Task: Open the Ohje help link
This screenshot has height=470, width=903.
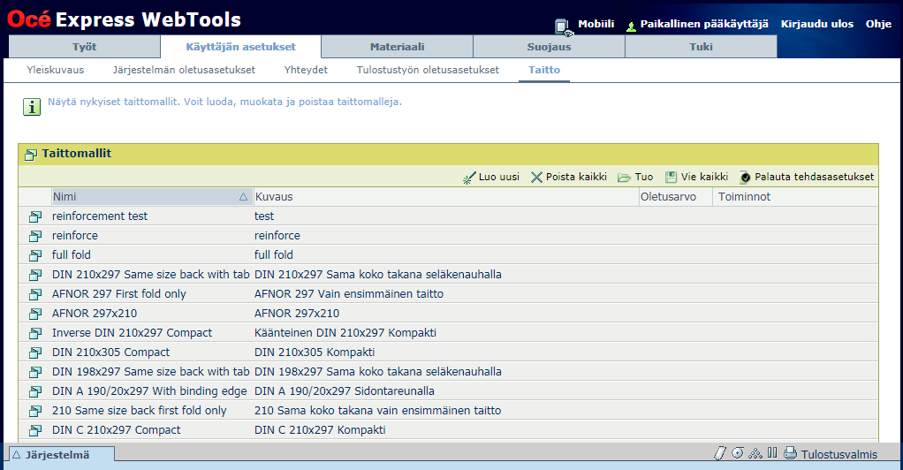Action: 878,24
